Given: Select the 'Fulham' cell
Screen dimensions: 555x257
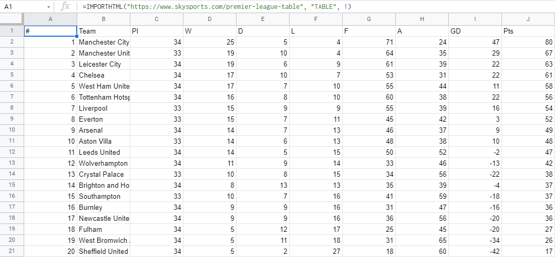Looking at the screenshot, I should coord(104,229).
